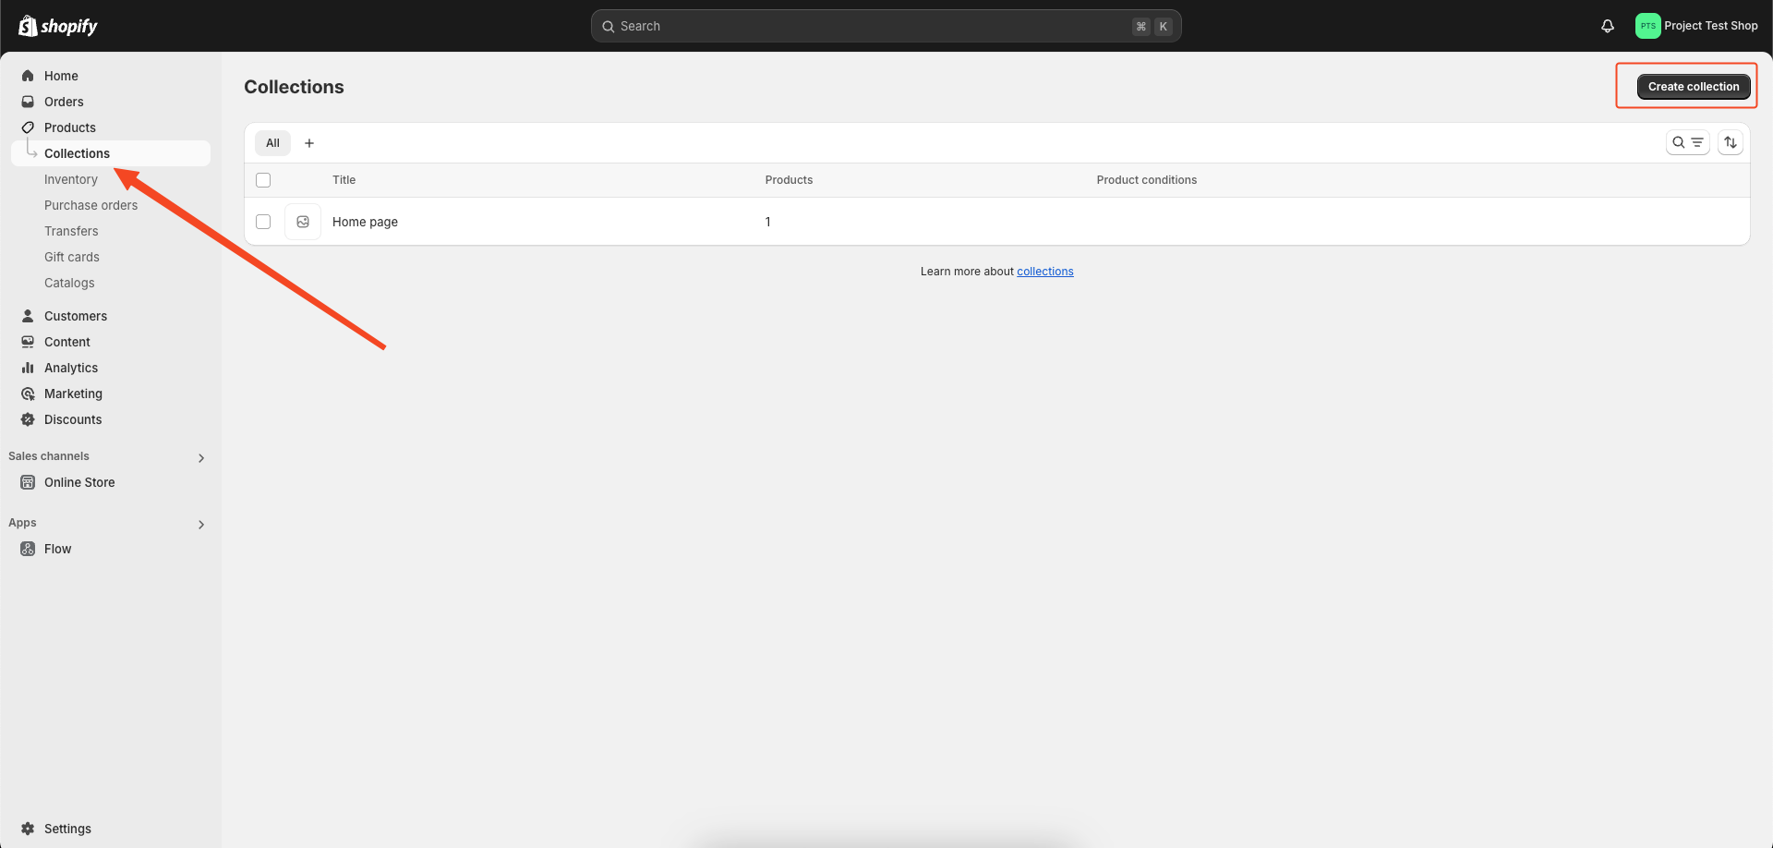The height and width of the screenshot is (848, 1773).
Task: Open the collections learn more link
Action: [1044, 271]
